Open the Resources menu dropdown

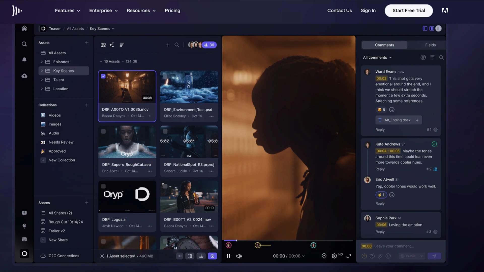[x=141, y=11]
